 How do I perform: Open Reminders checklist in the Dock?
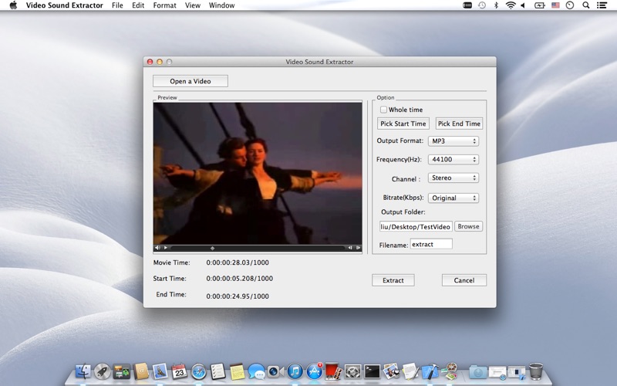(x=217, y=371)
